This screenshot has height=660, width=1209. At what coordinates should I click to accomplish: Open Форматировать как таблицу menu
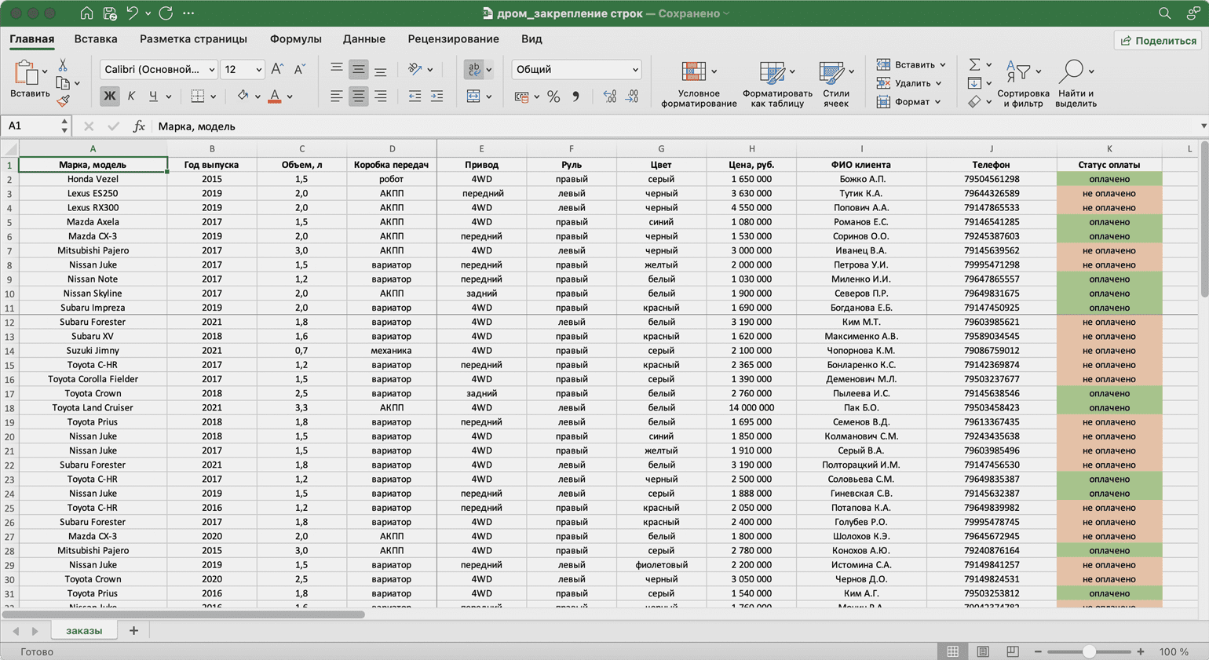tap(777, 84)
